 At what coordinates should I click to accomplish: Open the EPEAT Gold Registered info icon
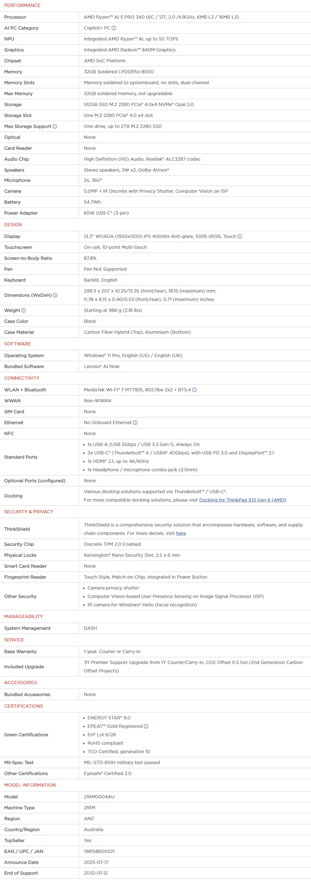click(146, 726)
